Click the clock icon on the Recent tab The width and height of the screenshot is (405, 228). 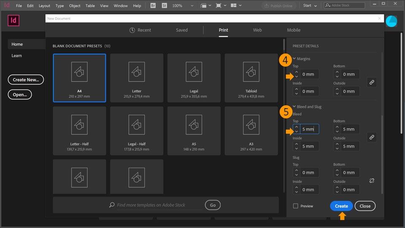click(x=132, y=30)
